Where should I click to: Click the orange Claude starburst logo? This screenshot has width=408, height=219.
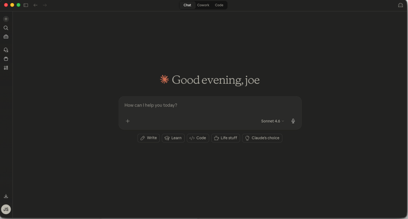(x=164, y=80)
